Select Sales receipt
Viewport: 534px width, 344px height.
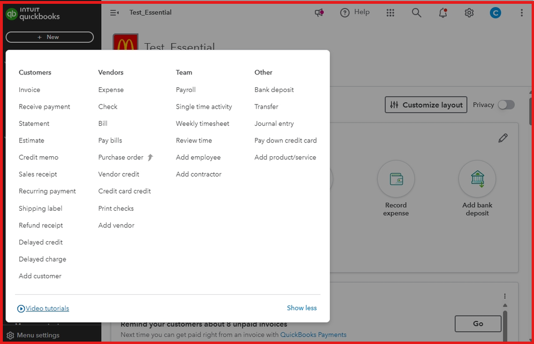click(38, 174)
